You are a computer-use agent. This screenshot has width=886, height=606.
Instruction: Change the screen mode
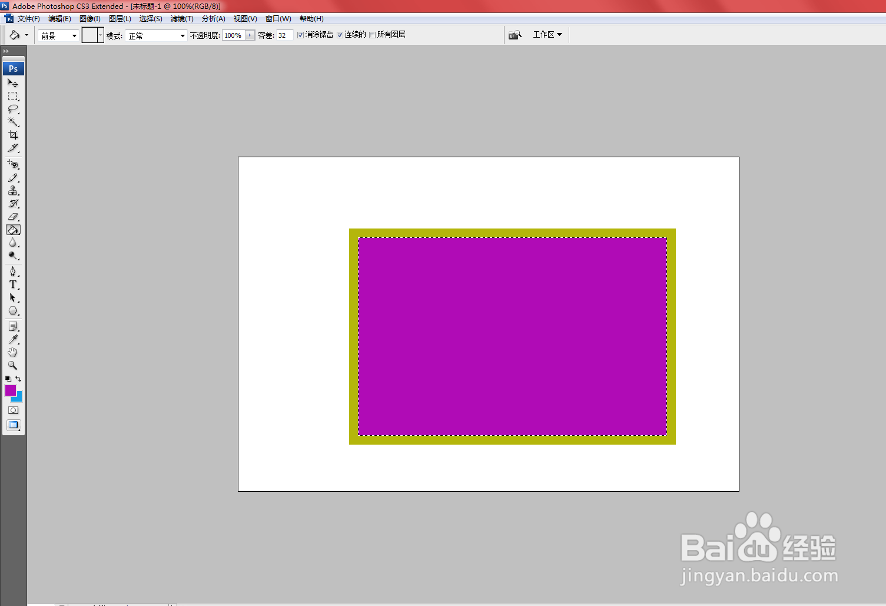[x=13, y=425]
